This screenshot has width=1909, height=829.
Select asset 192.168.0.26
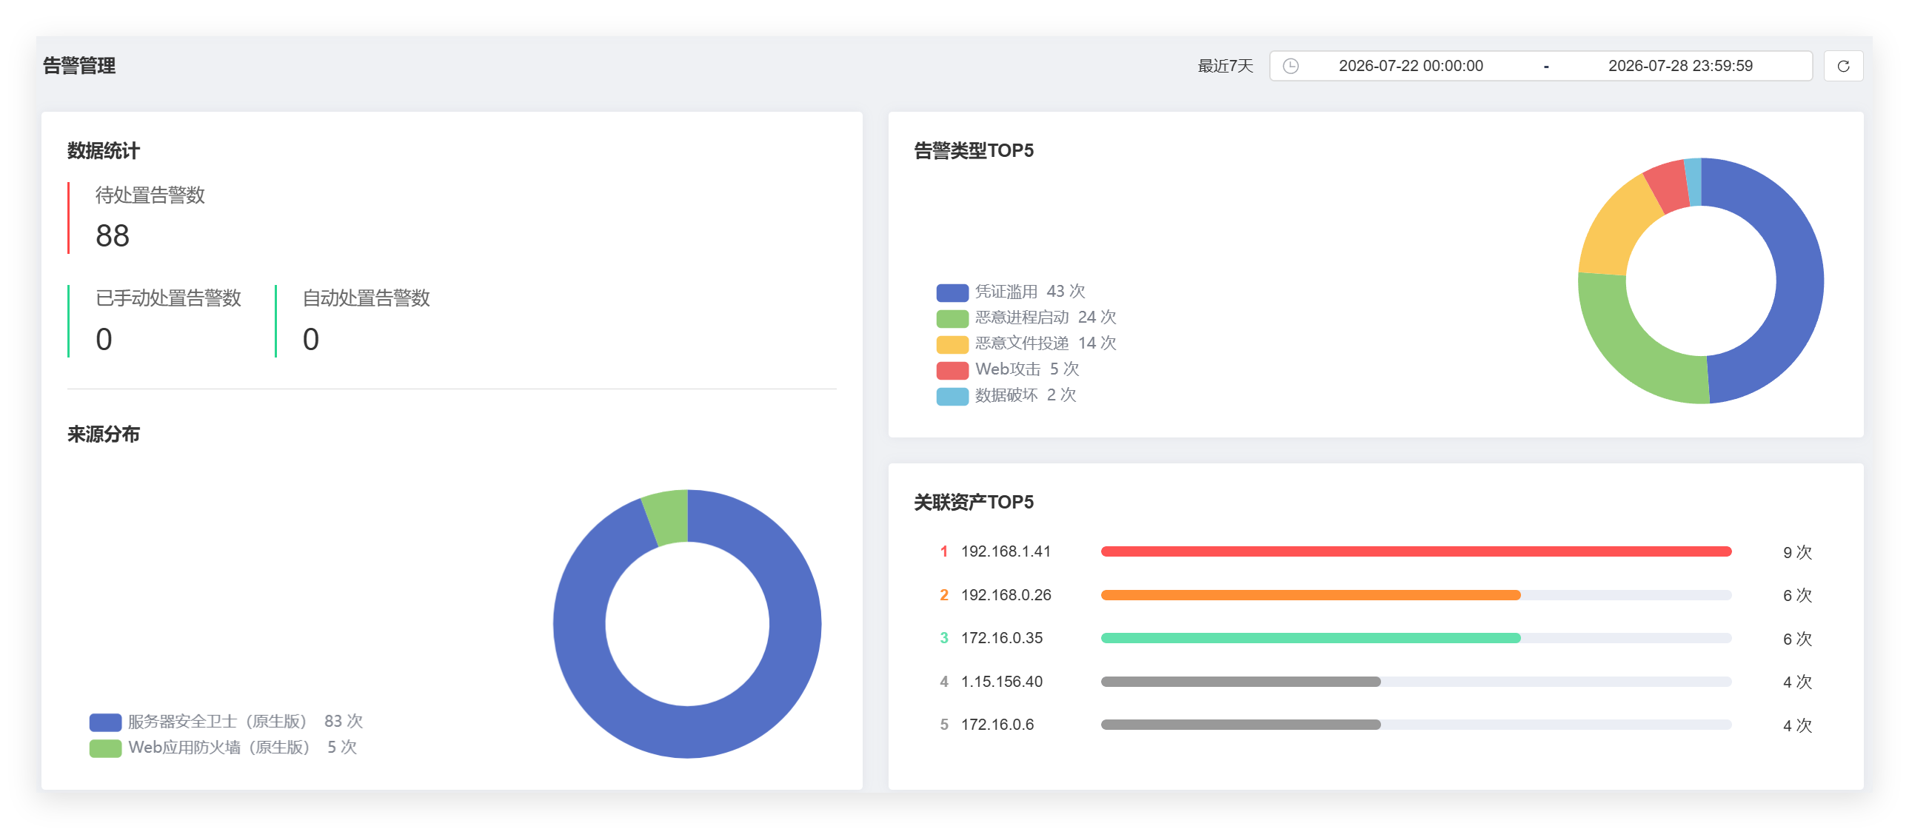(1006, 595)
